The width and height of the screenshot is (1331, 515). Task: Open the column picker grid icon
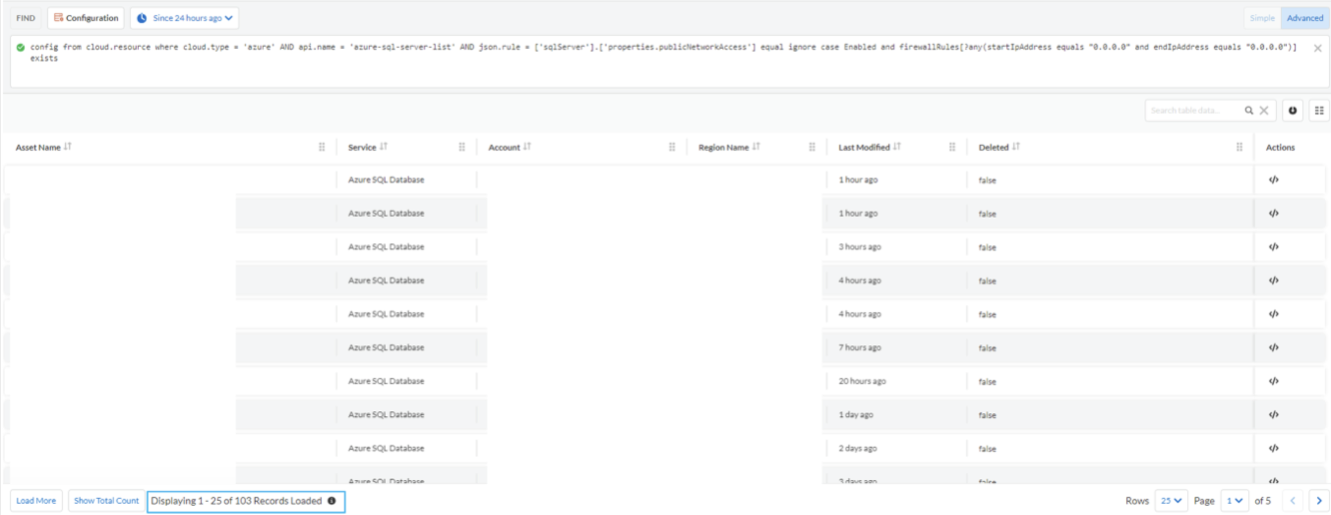(x=1319, y=111)
